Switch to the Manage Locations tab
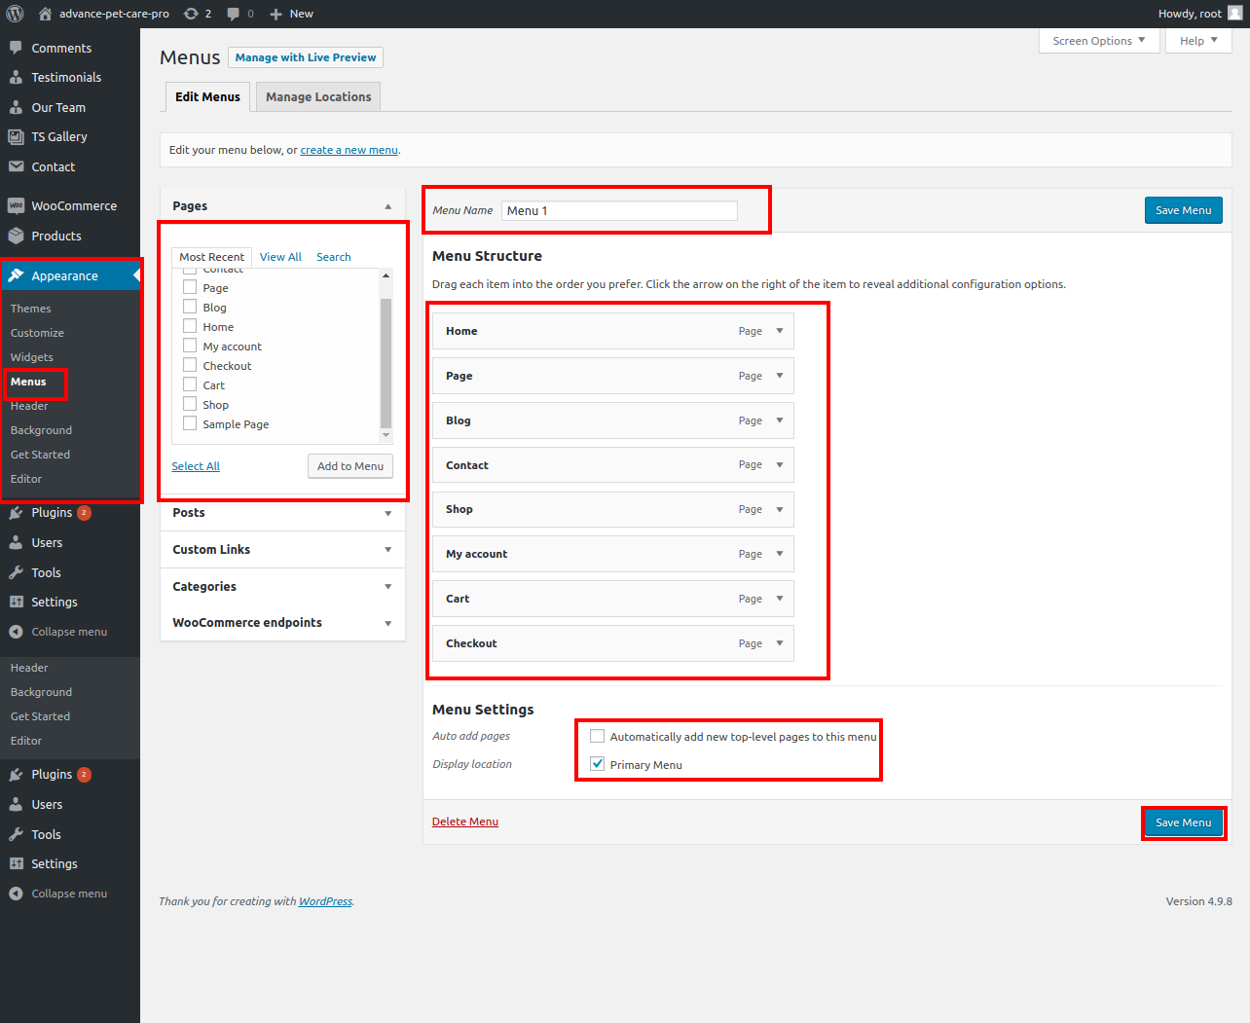 click(318, 97)
